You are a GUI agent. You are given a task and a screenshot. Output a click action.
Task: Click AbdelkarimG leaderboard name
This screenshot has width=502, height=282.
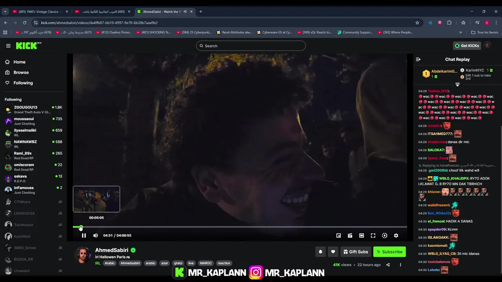pyautogui.click(x=444, y=71)
